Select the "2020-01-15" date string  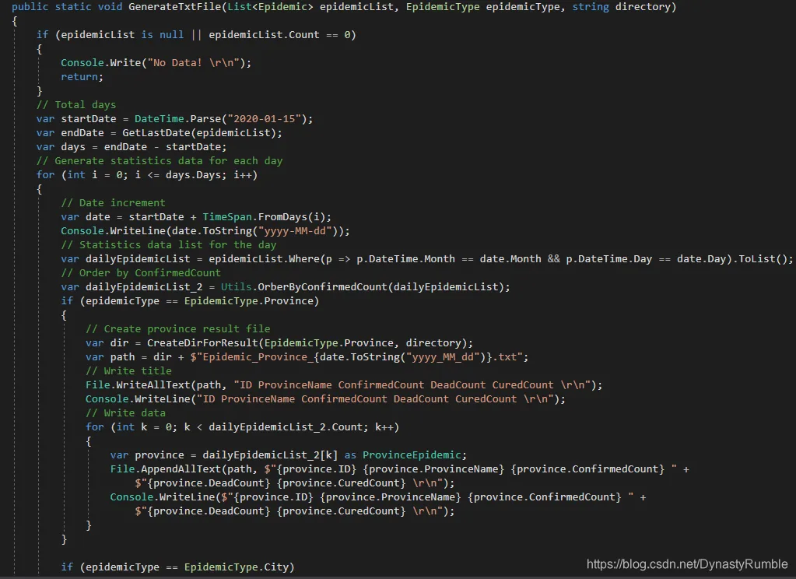point(265,119)
